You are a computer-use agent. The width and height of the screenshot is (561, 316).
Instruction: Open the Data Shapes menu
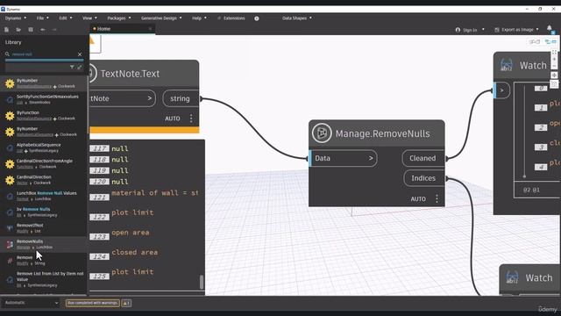(296, 18)
